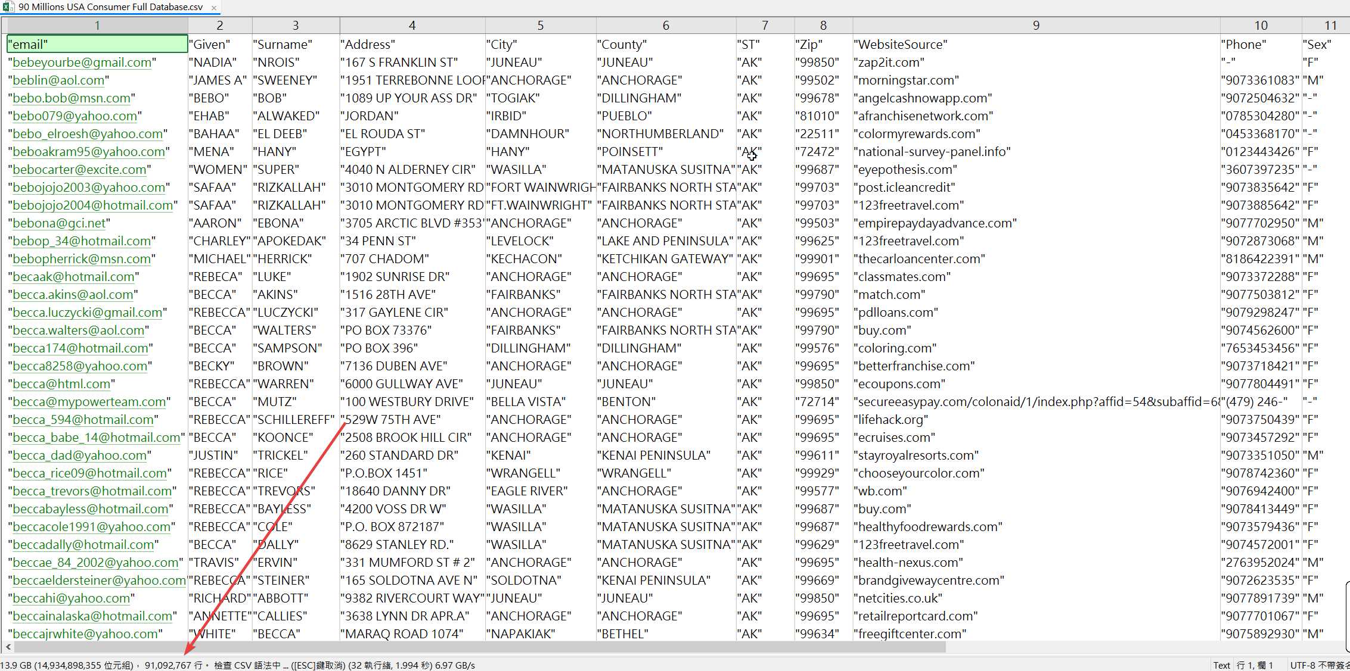Select the "TOGIAK" city cell
This screenshot has width=1350, height=671.
541,98
